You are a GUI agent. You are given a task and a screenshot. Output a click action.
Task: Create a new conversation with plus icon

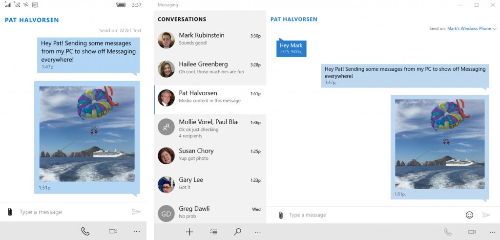[x=189, y=232]
